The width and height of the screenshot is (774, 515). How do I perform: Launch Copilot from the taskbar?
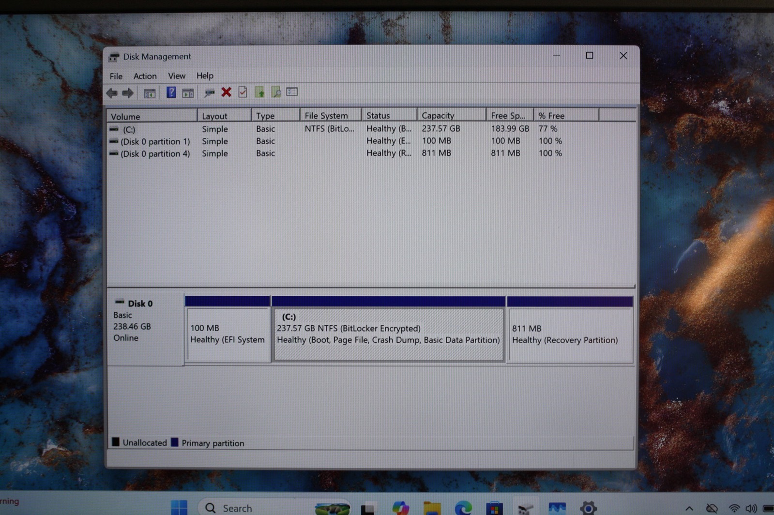click(x=400, y=508)
